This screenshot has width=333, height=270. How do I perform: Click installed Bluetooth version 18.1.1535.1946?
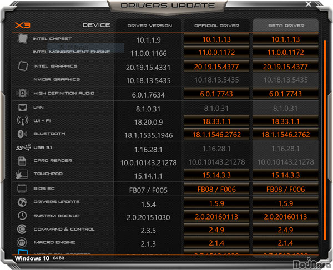[x=148, y=135]
